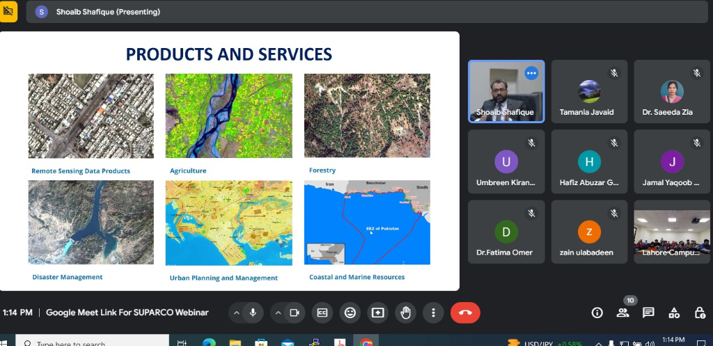Open File Explorer from the taskbar
713x346 pixels.
coord(235,343)
